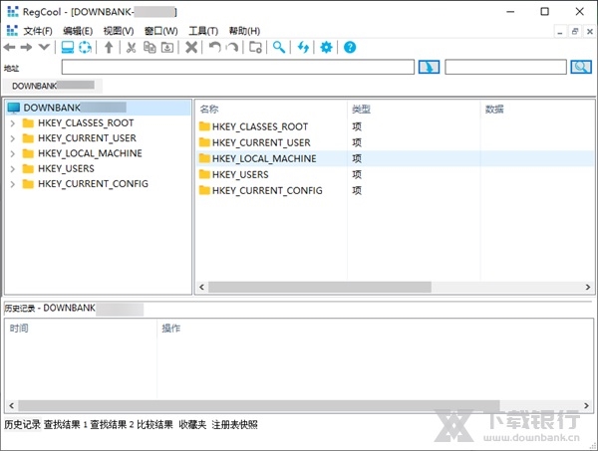Click the value list horizontal scrollbar thumb
Screen dimensions: 598x451
coord(320,287)
